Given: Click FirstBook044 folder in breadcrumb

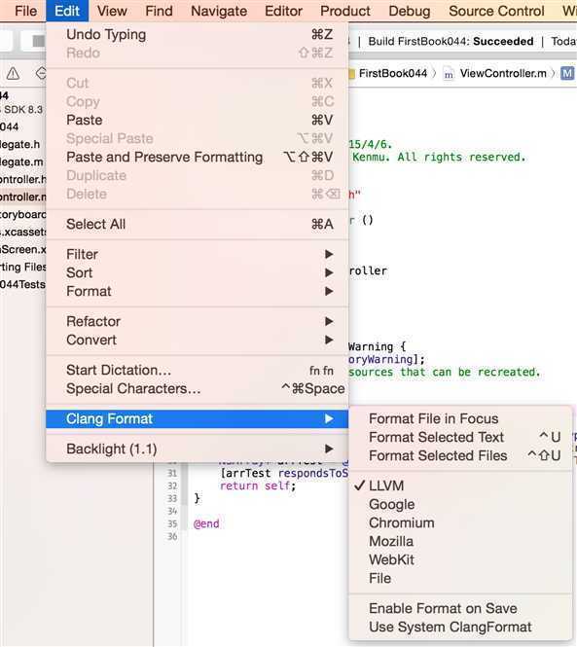Looking at the screenshot, I should coord(392,73).
